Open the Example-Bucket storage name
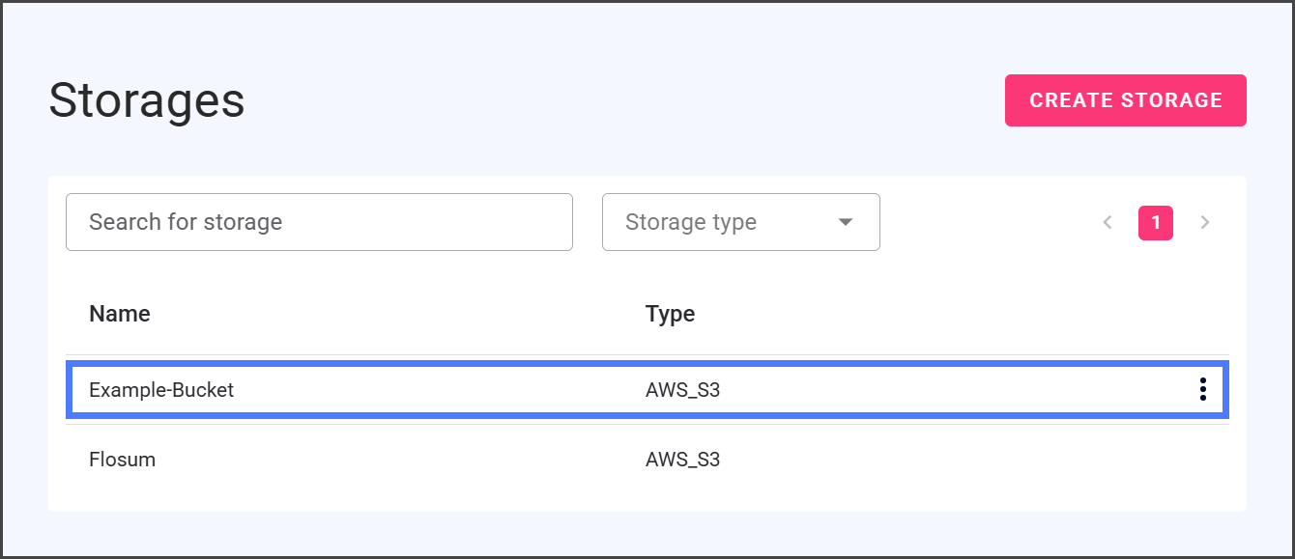 [161, 390]
